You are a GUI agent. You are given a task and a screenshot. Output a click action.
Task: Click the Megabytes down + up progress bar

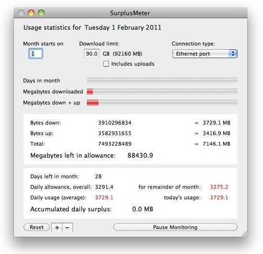point(162,103)
